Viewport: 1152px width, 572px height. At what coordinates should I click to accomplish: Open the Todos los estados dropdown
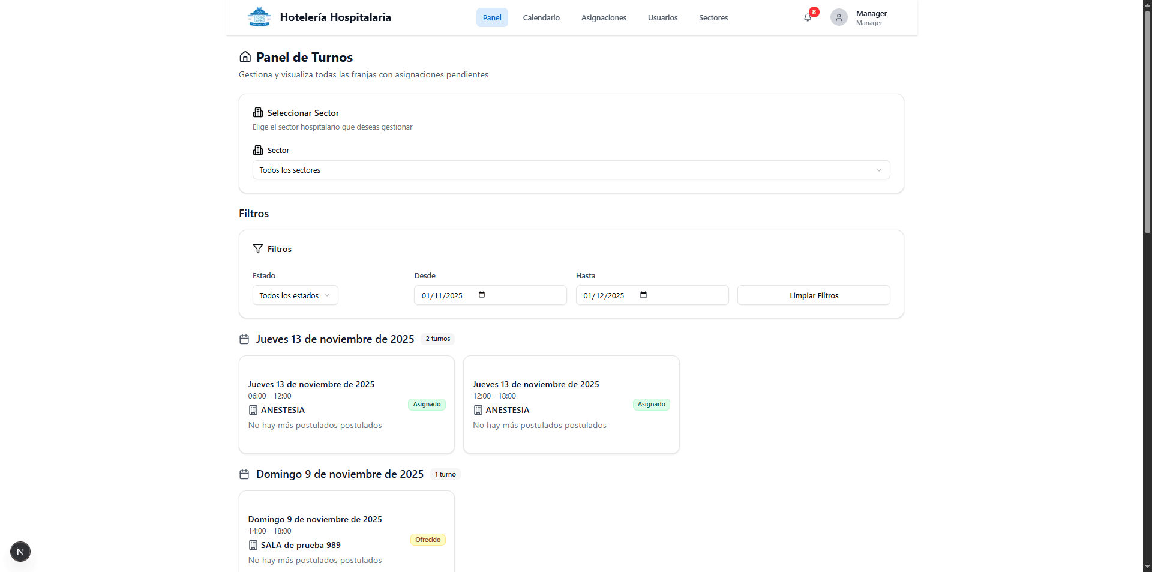[295, 295]
